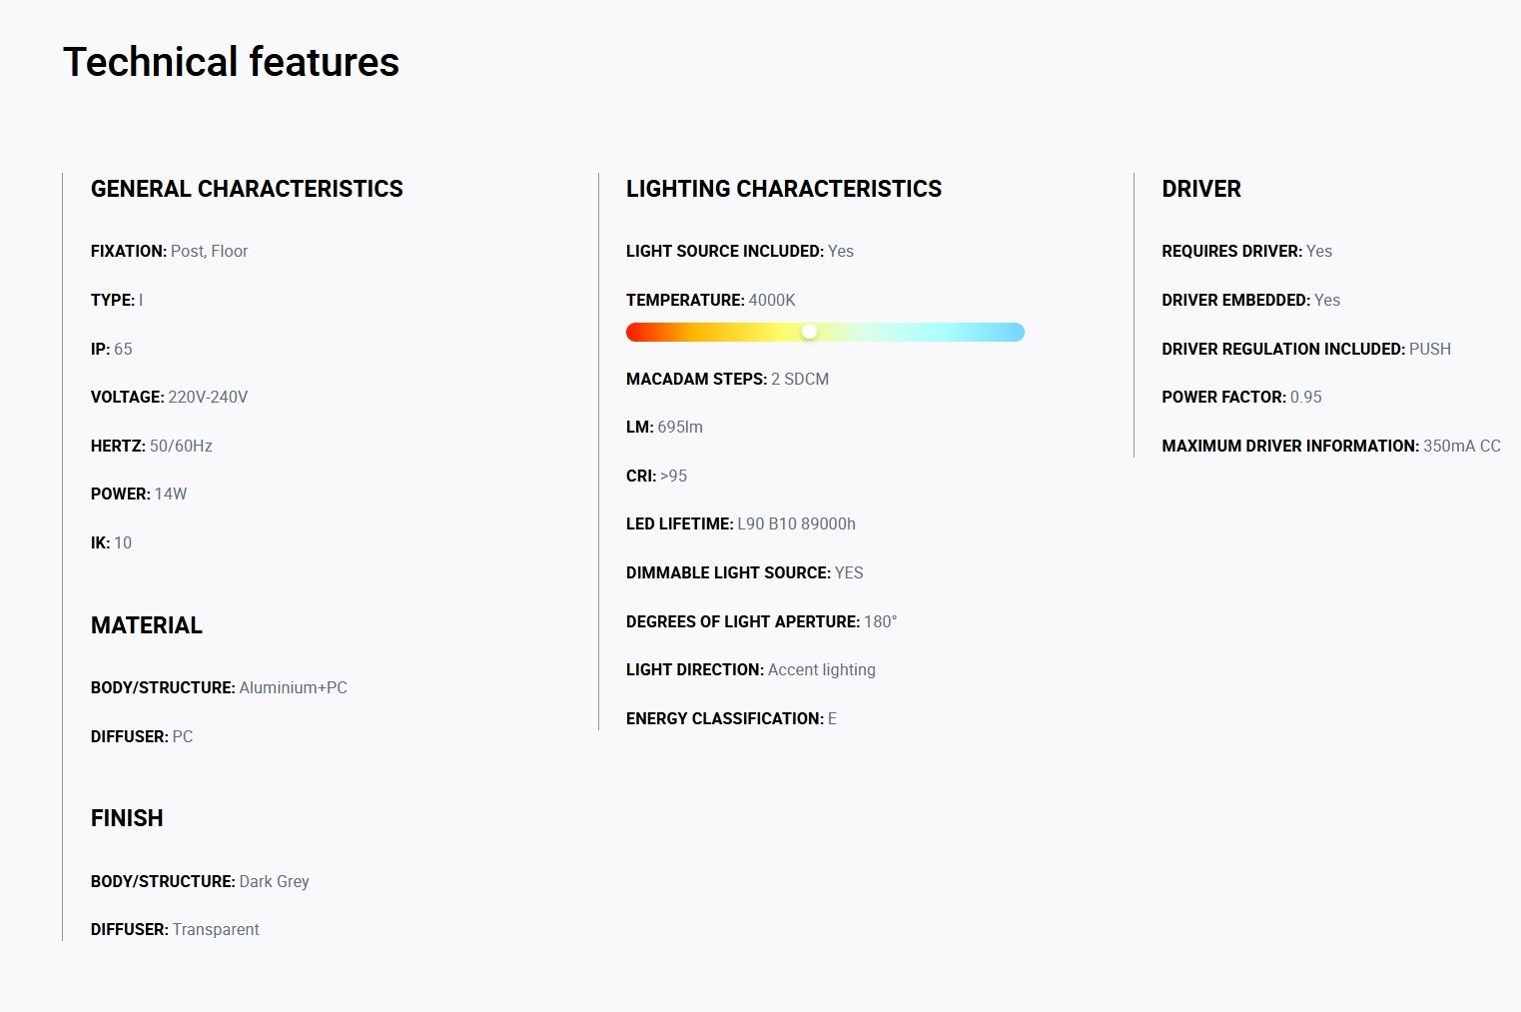The height and width of the screenshot is (1012, 1521).
Task: Click the colour temperature slider handle
Action: [809, 332]
